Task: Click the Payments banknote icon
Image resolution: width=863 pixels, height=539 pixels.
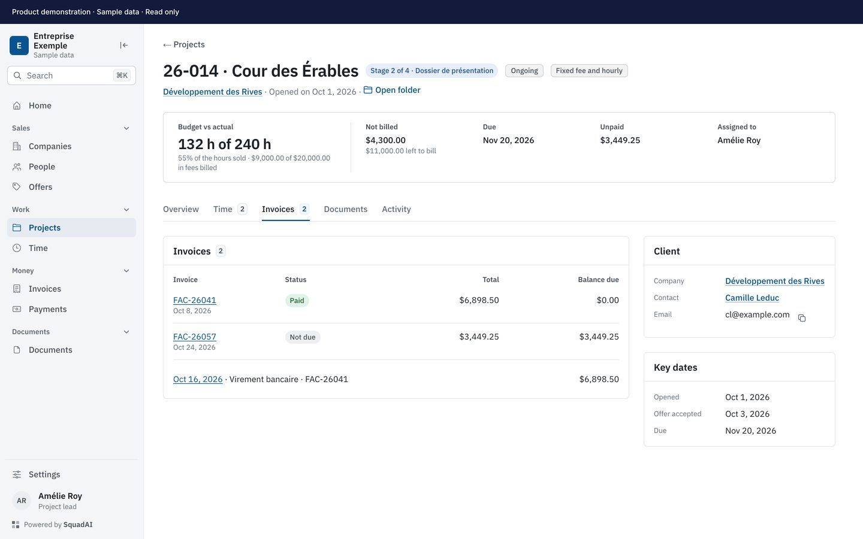Action: tap(17, 309)
